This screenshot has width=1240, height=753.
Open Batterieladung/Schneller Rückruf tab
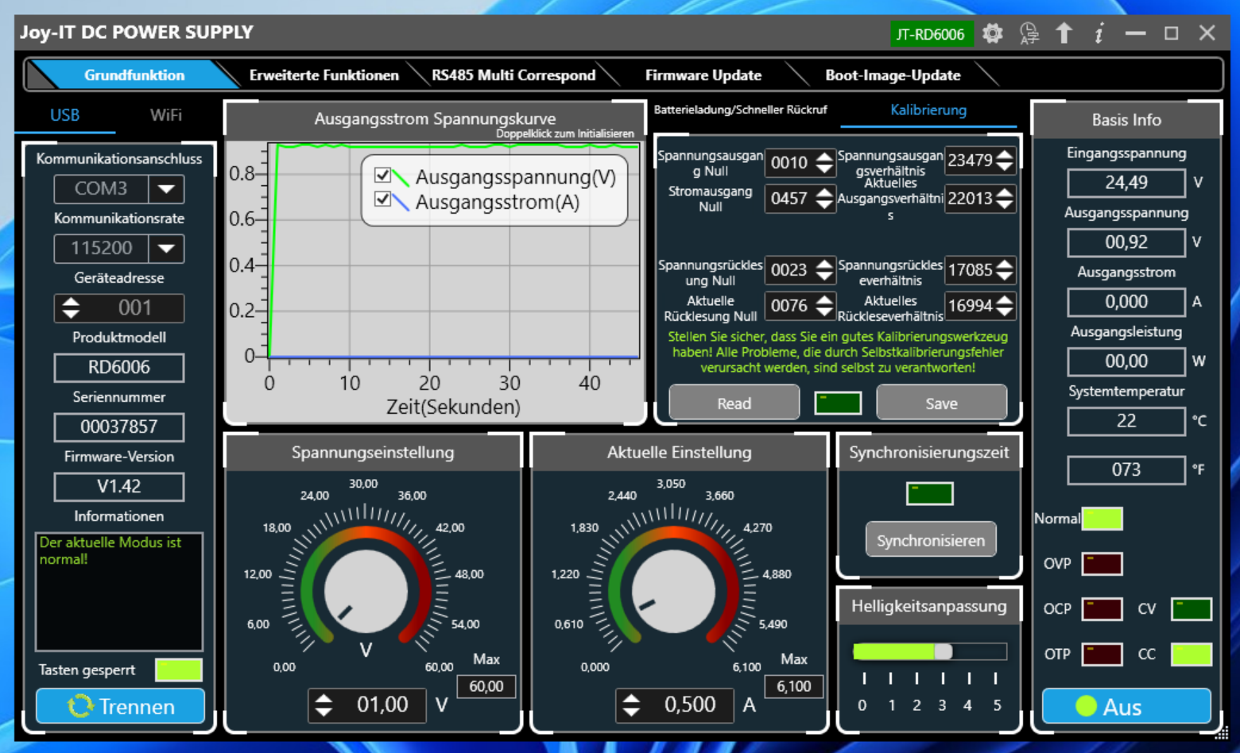[x=740, y=110]
